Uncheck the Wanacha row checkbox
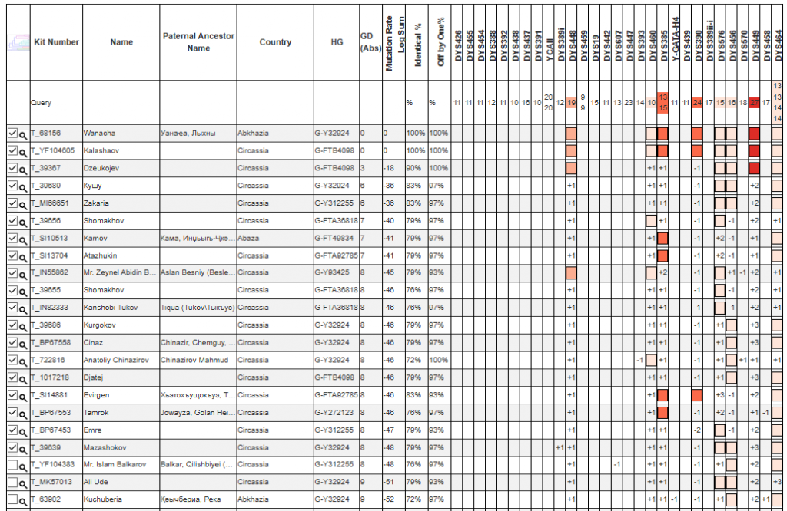Screen dimensions: 787x511 (12, 133)
